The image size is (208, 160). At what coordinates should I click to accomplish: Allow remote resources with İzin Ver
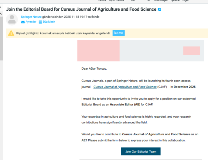[118, 33]
